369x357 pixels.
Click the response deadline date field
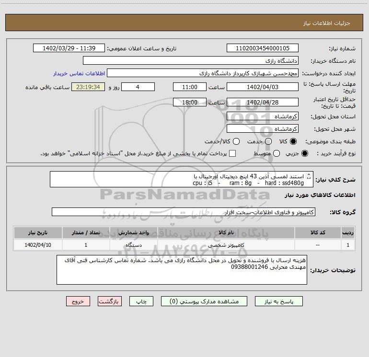pos(263,87)
